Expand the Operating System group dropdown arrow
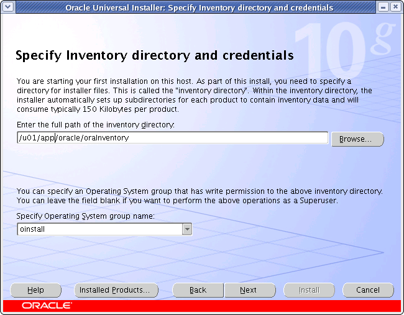Screen dimensions: 404x315 click(x=187, y=229)
